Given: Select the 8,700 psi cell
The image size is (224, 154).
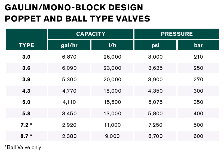Looking at the screenshot, I should (155, 136).
